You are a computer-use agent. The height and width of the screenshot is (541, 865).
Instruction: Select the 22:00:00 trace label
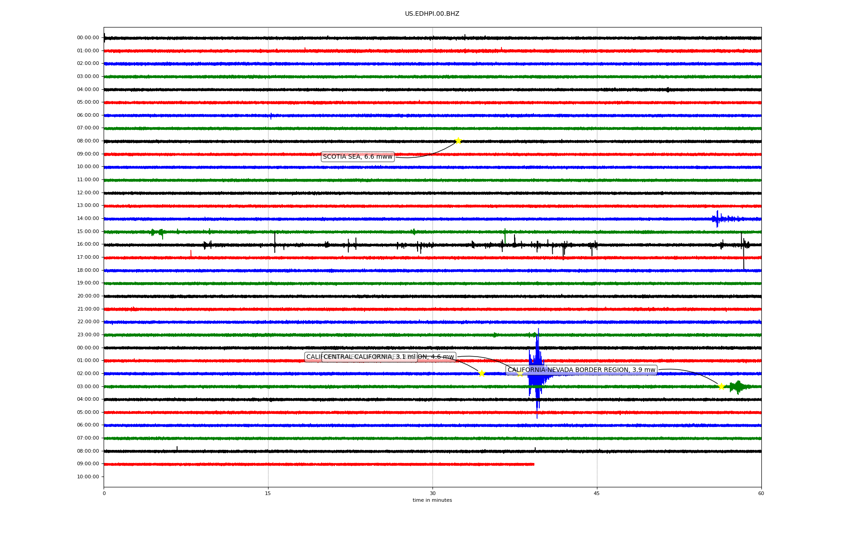tap(88, 322)
